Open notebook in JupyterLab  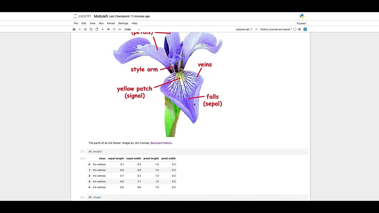[244, 29]
